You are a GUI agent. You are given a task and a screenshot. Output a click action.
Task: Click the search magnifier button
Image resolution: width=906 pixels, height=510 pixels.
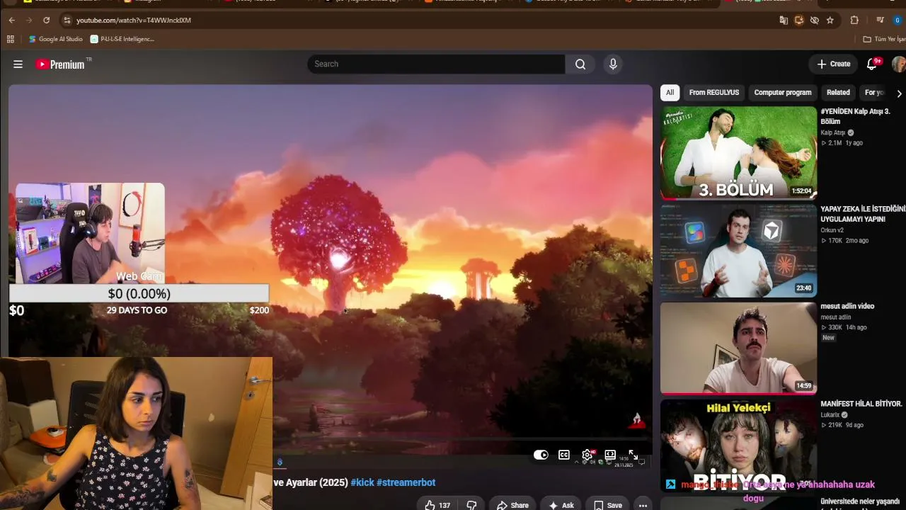[580, 64]
